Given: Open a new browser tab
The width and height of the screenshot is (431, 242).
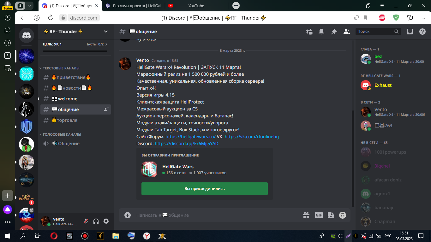Looking at the screenshot, I should pyautogui.click(x=236, y=6).
